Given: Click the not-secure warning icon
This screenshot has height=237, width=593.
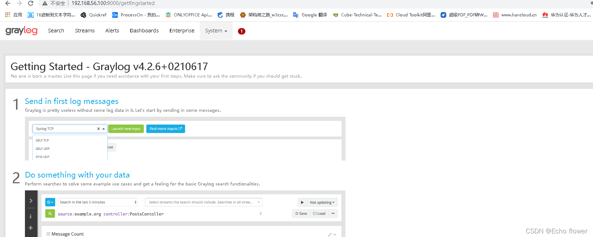Looking at the screenshot, I should (45, 3).
